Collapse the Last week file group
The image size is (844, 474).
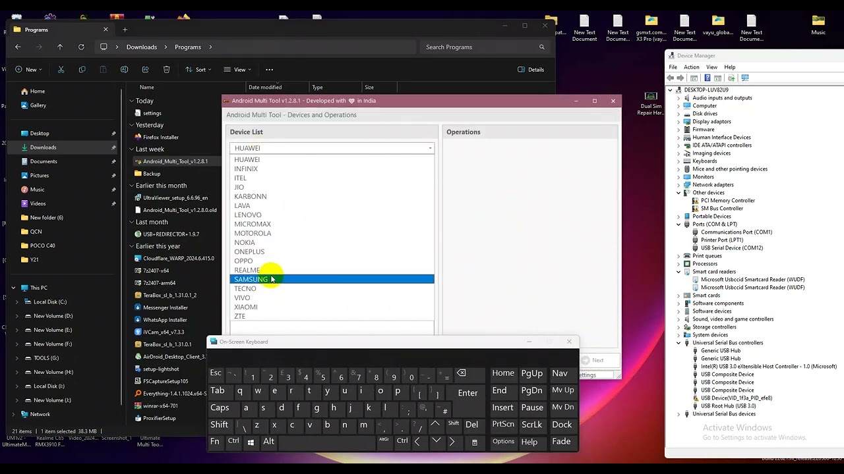pyautogui.click(x=131, y=149)
